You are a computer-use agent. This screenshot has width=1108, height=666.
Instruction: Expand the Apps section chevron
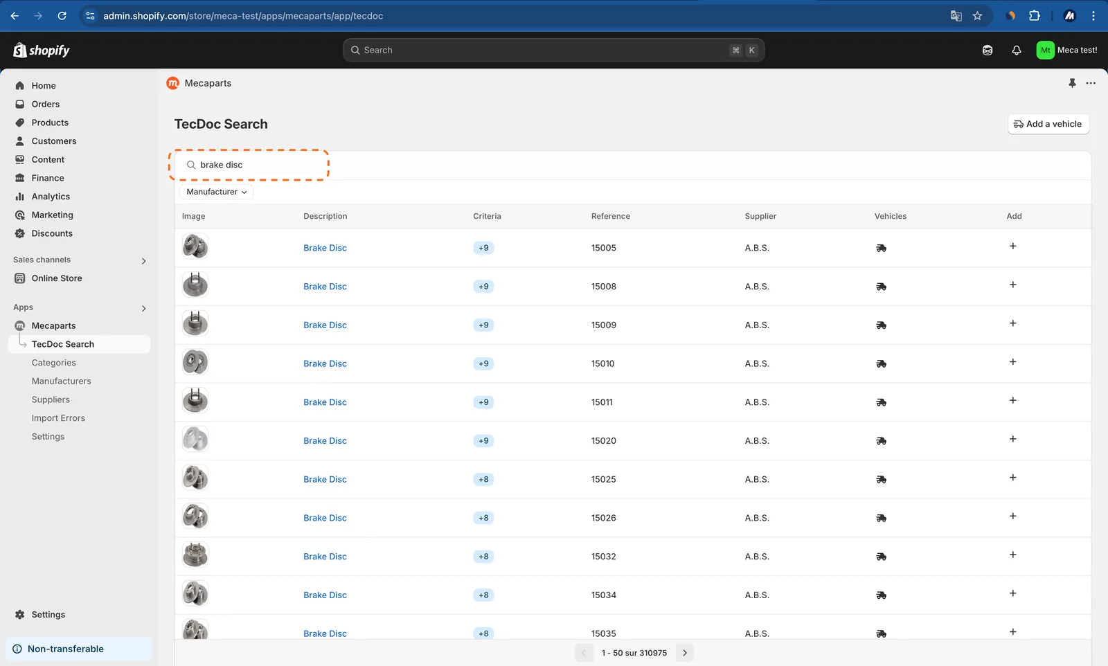click(x=143, y=309)
